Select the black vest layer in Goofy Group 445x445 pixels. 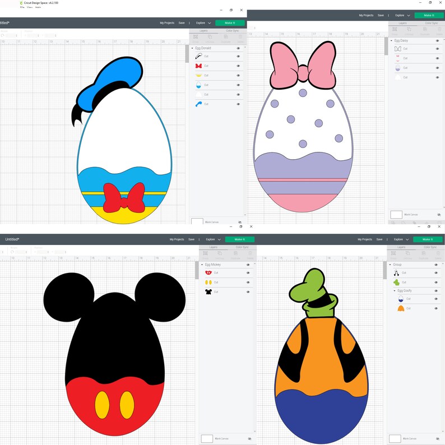[396, 273]
